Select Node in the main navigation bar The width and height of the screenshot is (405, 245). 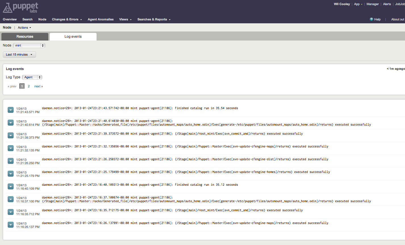[x=42, y=19]
